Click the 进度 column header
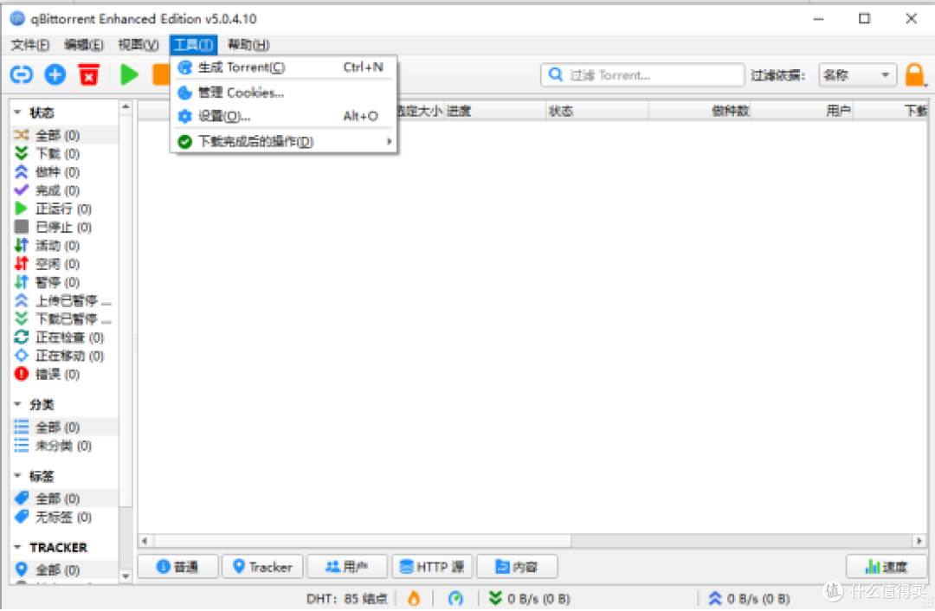 pos(494,111)
